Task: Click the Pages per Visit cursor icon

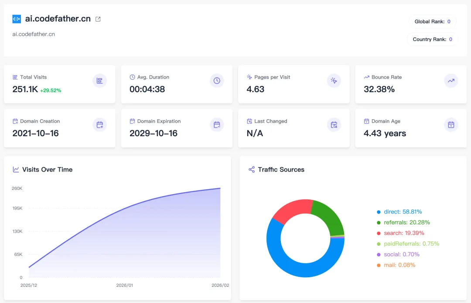Action: pyautogui.click(x=334, y=81)
